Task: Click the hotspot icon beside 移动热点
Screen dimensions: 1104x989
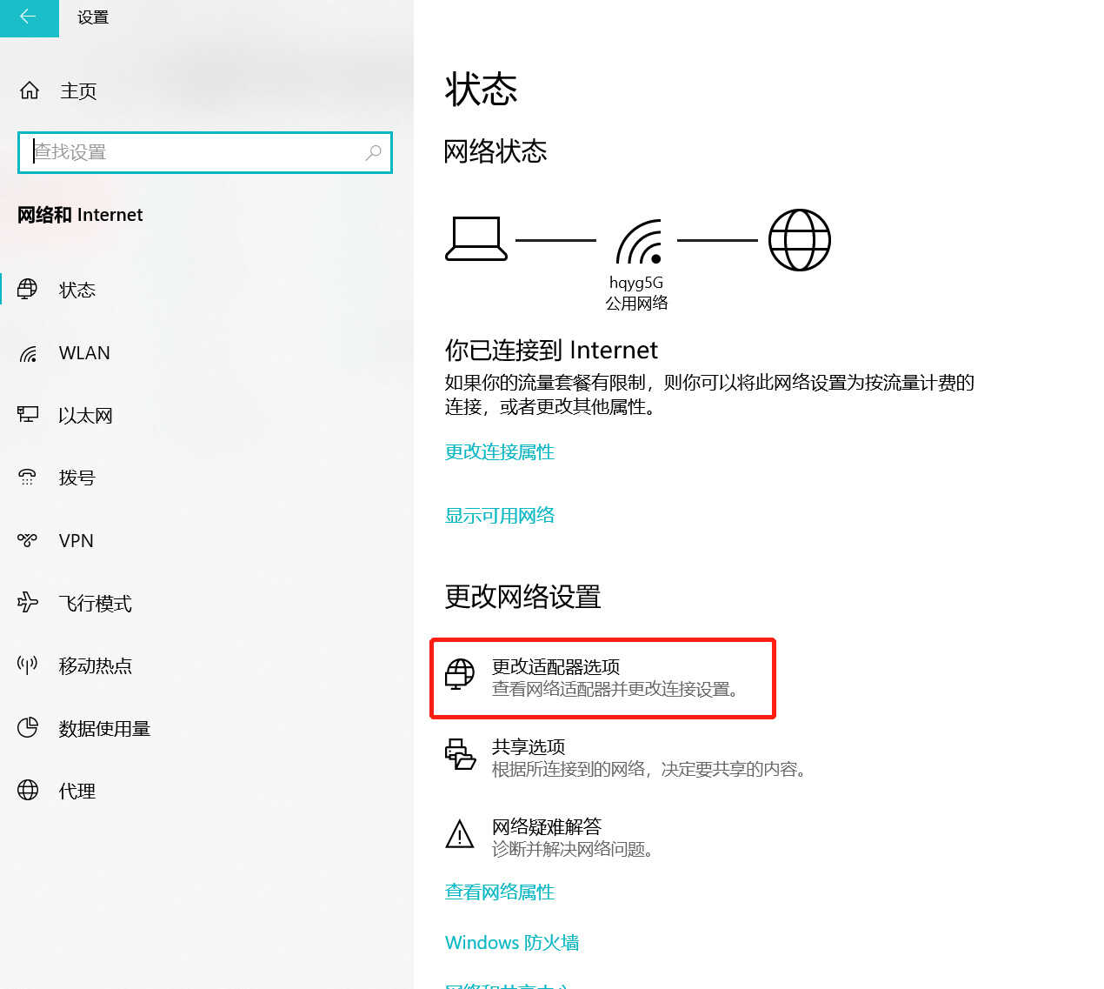Action: pyautogui.click(x=28, y=665)
